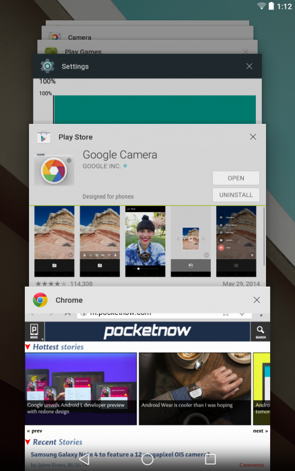
Task: Tap the pocketnow search magnifier icon
Action: 261,331
